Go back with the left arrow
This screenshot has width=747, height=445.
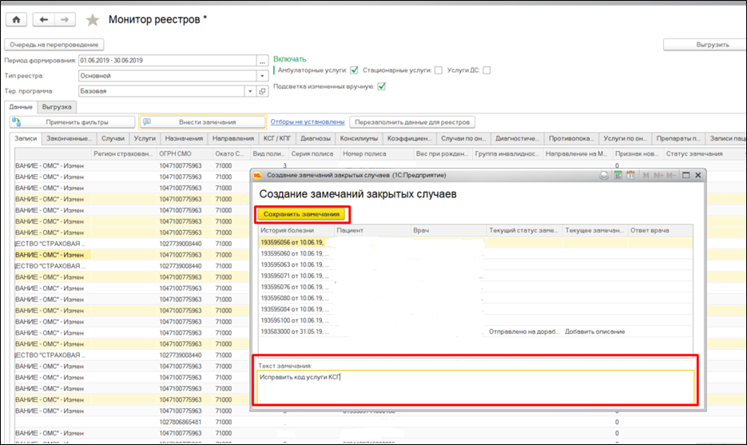coord(44,18)
